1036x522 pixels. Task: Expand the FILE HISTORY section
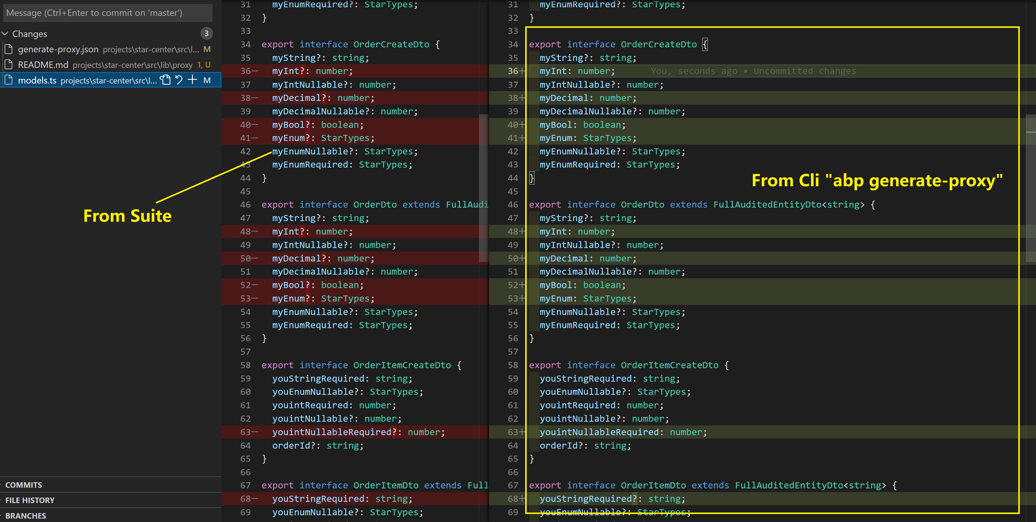(x=29, y=500)
